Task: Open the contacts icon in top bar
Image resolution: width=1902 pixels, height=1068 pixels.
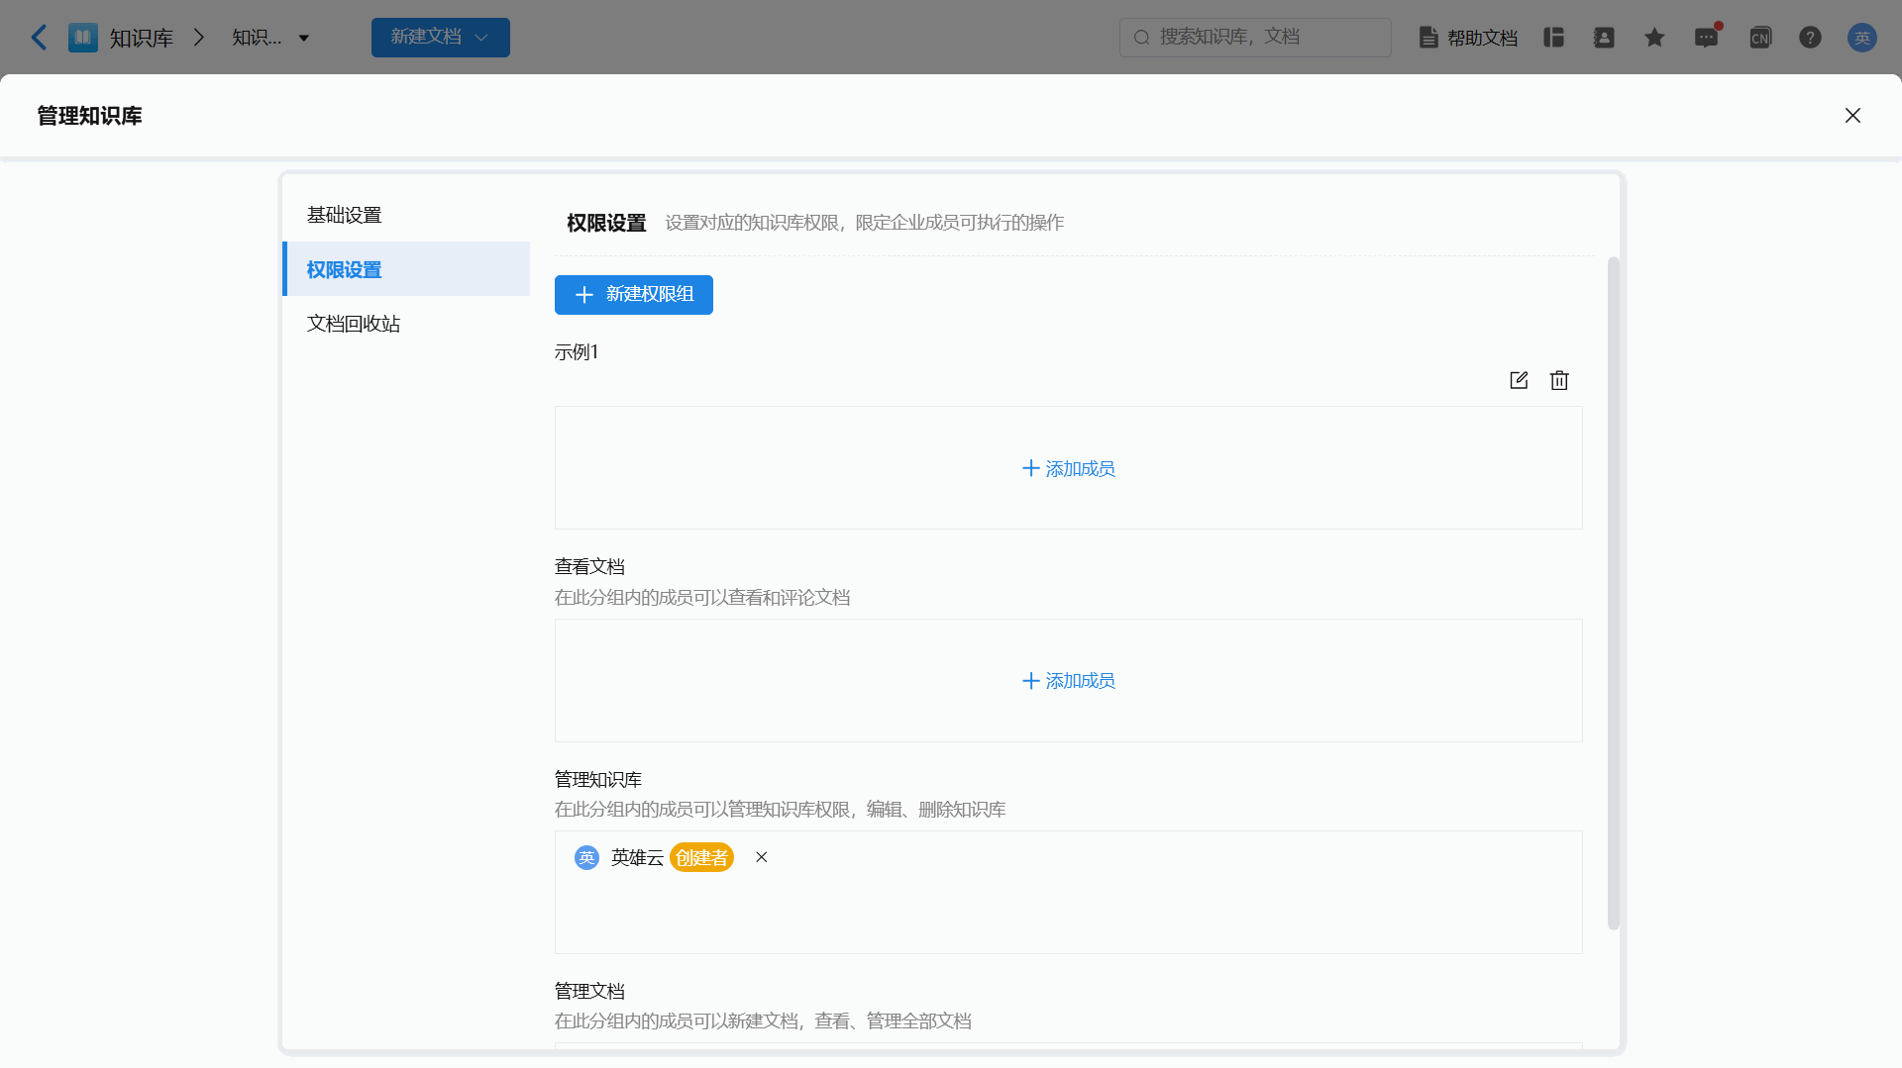Action: 1604,38
